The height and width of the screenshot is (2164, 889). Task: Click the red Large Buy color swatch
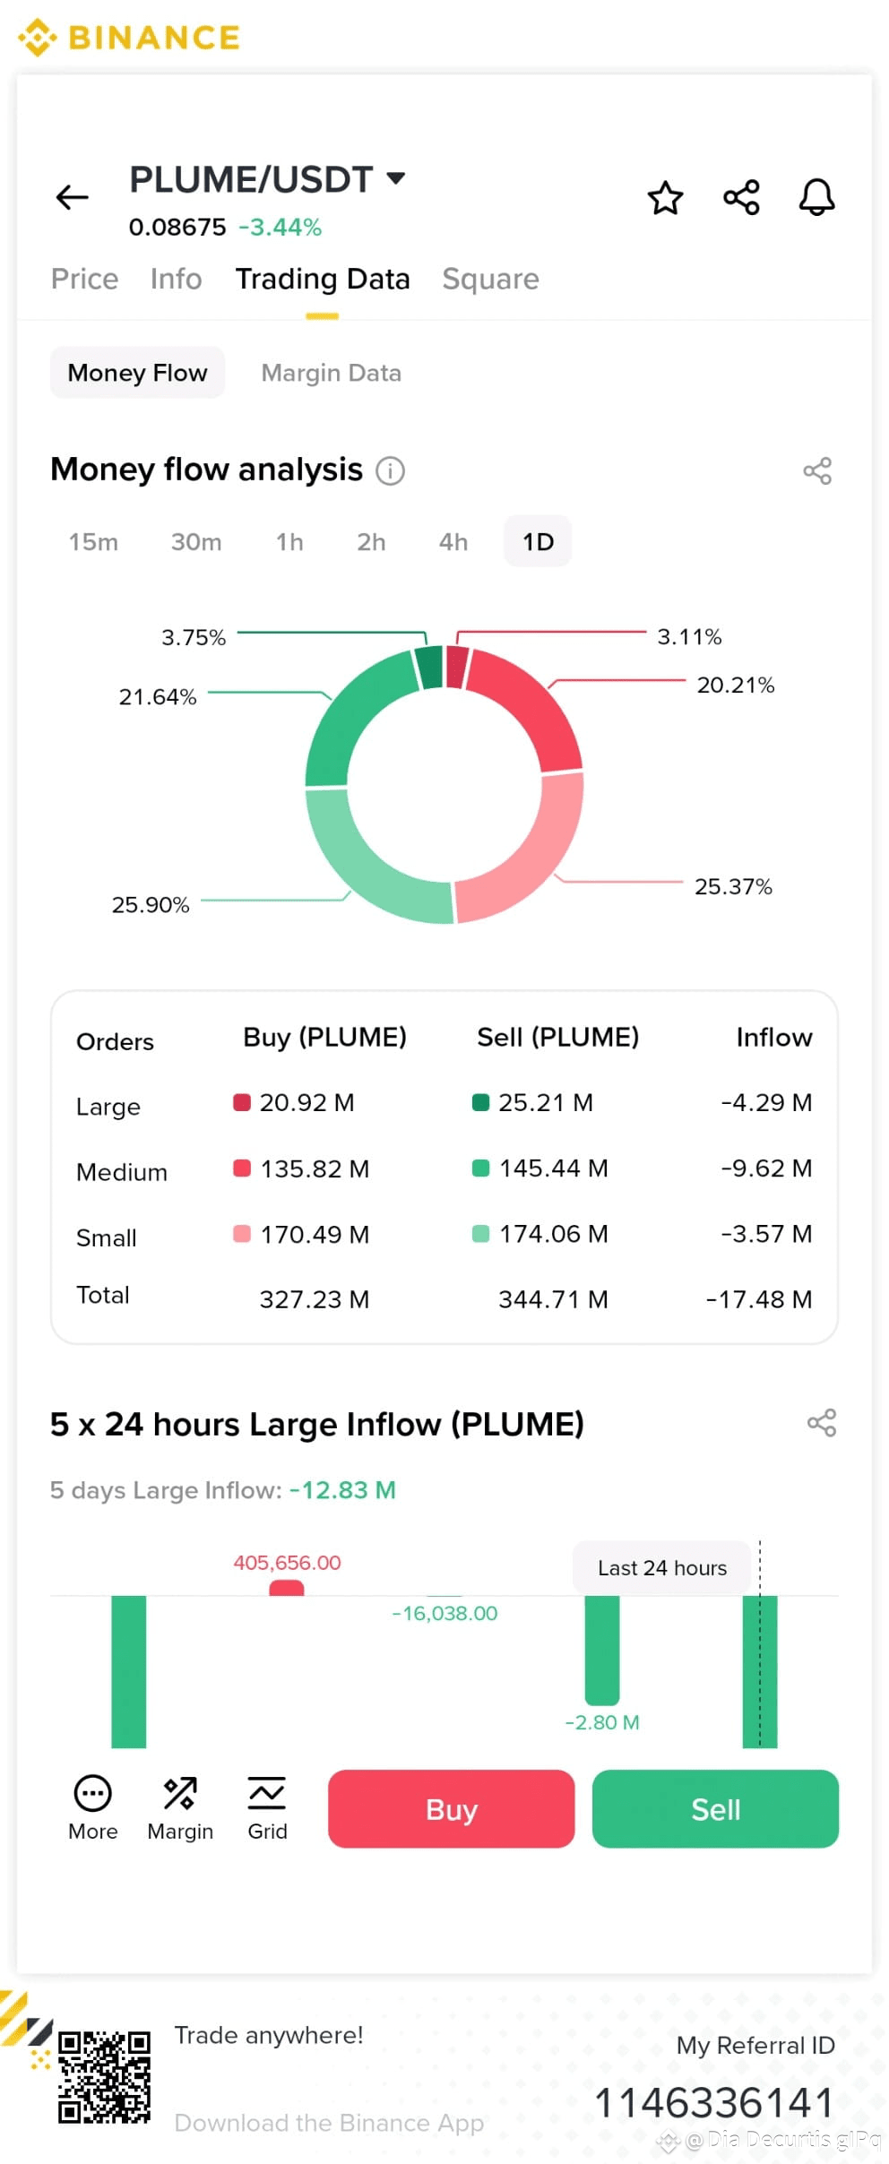241,1102
